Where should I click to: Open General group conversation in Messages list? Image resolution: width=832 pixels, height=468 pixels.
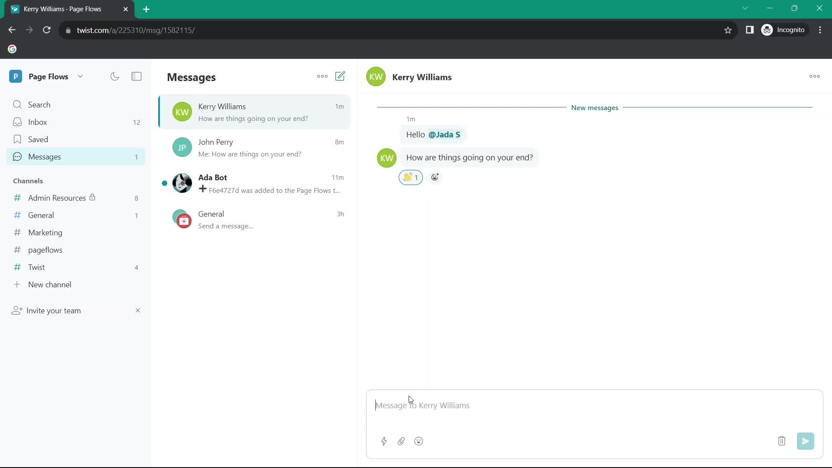(255, 220)
